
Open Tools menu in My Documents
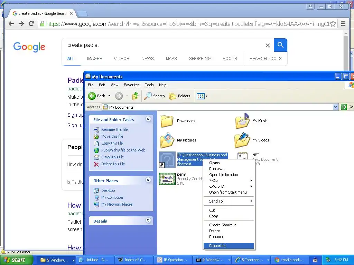[149, 85]
